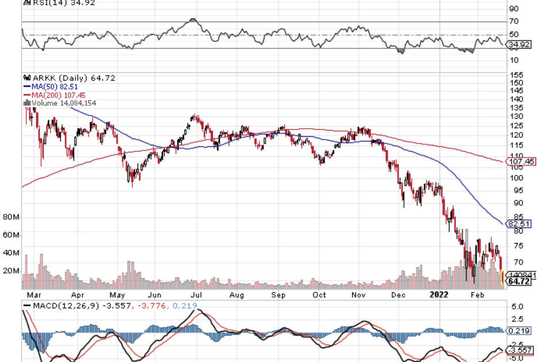Click the red MA(200) legend line marker

coord(26,95)
